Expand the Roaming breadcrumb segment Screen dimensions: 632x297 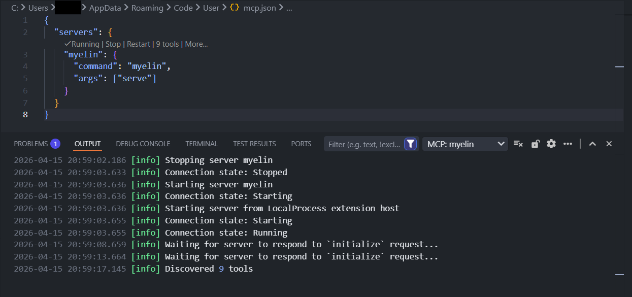(147, 8)
